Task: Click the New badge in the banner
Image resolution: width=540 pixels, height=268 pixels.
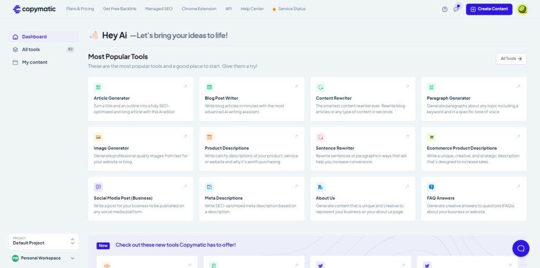Action: click(103, 246)
